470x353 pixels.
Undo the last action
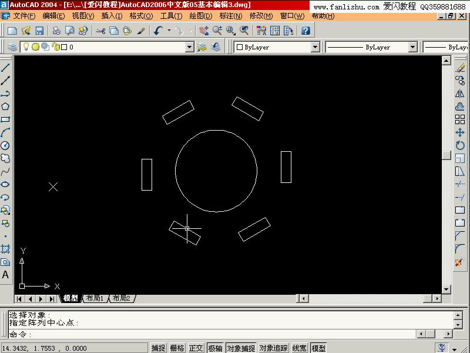pyautogui.click(x=158, y=31)
